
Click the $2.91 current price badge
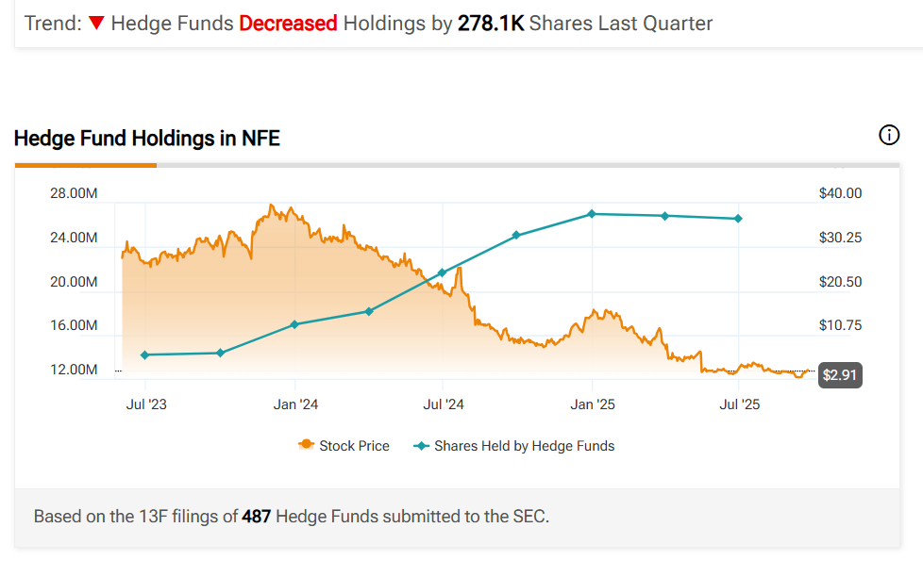[x=839, y=375]
